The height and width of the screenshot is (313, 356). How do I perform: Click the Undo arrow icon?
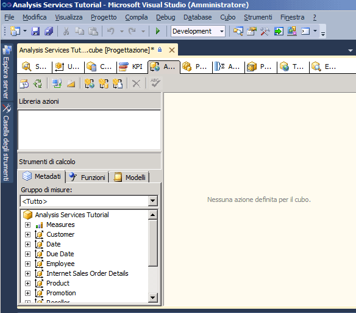click(x=111, y=31)
